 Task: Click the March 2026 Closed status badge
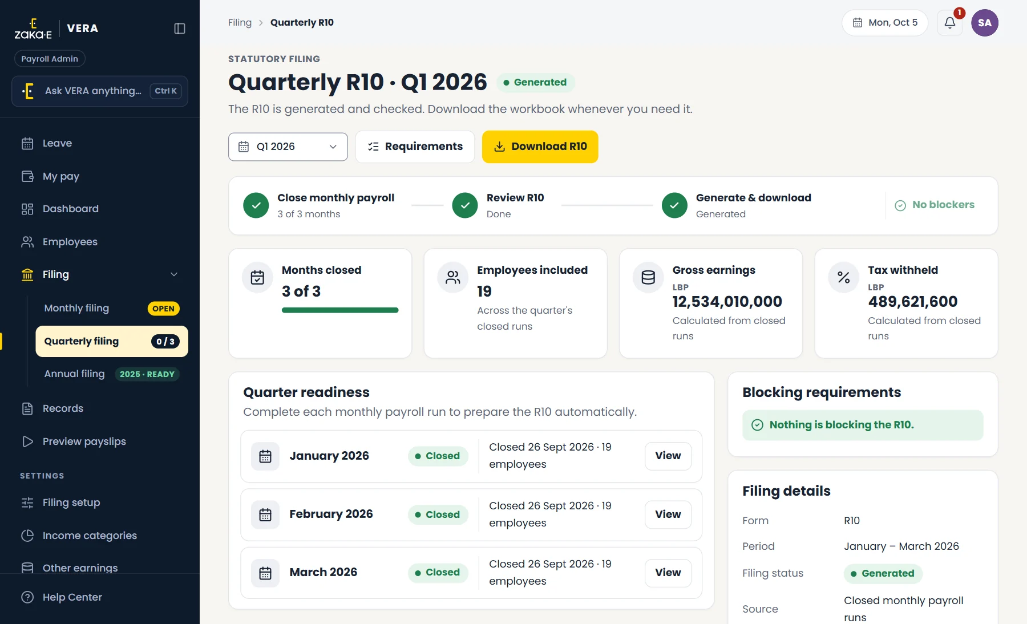(x=438, y=573)
